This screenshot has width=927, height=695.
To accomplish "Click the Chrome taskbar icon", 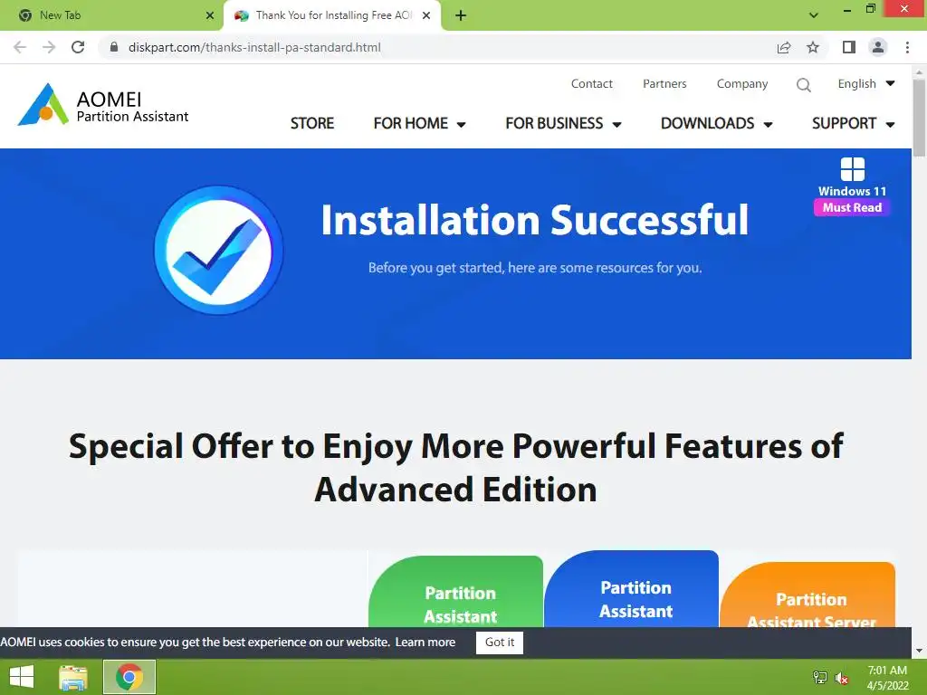I will (x=129, y=677).
